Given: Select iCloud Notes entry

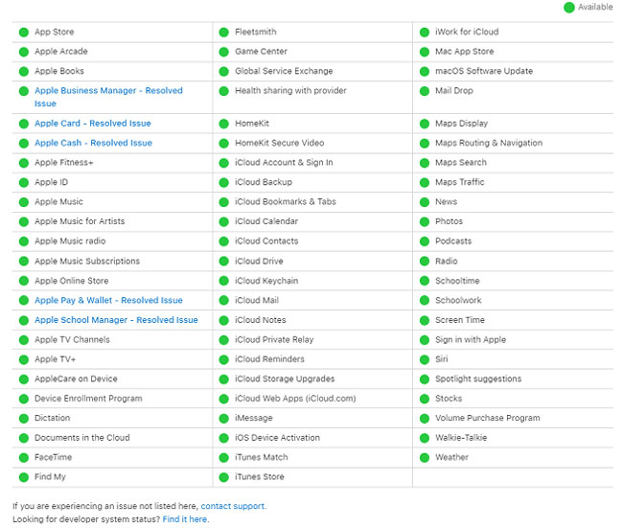Looking at the screenshot, I should (261, 320).
